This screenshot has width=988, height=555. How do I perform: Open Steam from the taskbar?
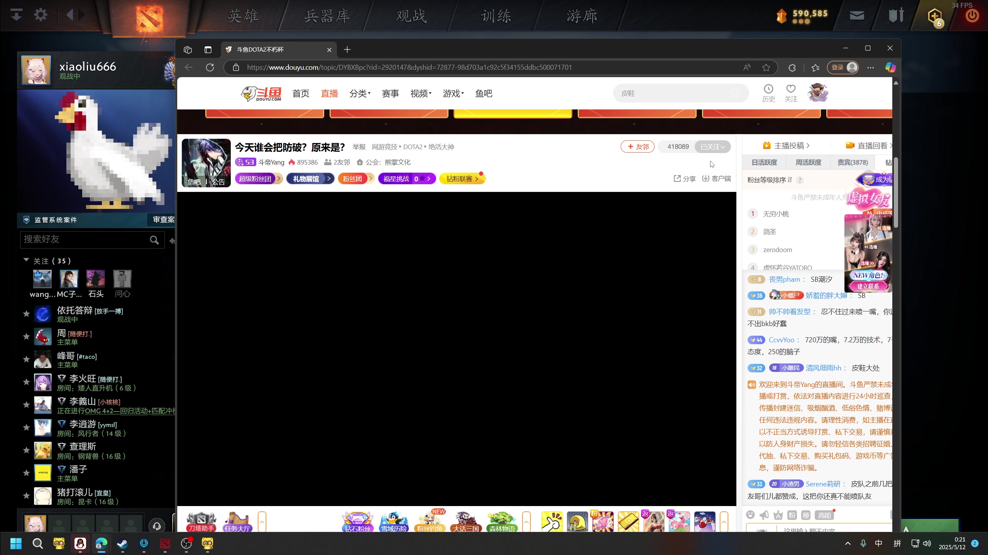point(122,544)
